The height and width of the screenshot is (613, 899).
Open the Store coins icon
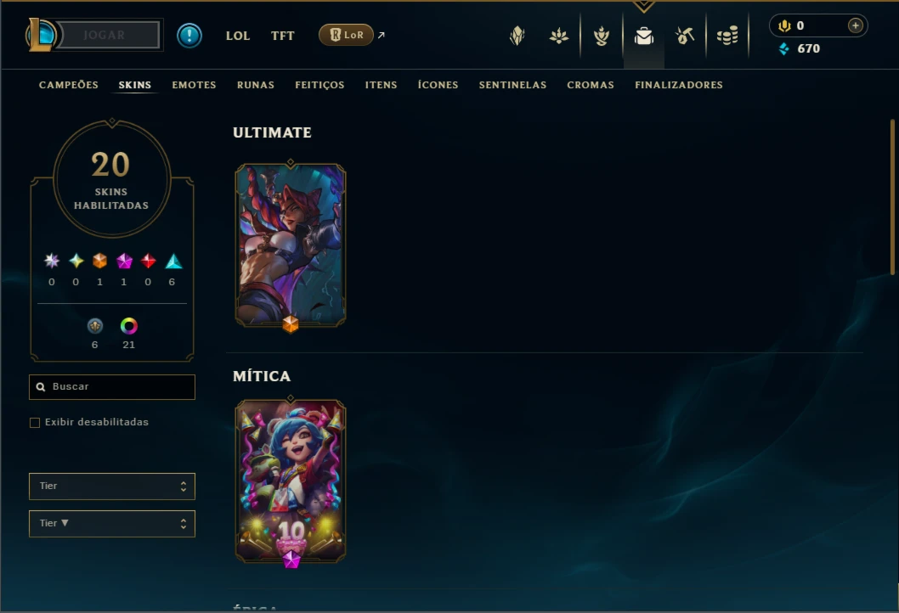[x=727, y=37]
